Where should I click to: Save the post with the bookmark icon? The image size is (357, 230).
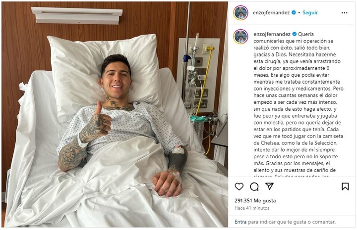pos(345,186)
